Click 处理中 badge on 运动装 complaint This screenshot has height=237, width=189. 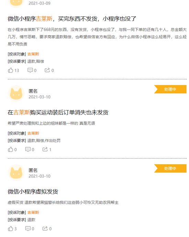pos(170,89)
